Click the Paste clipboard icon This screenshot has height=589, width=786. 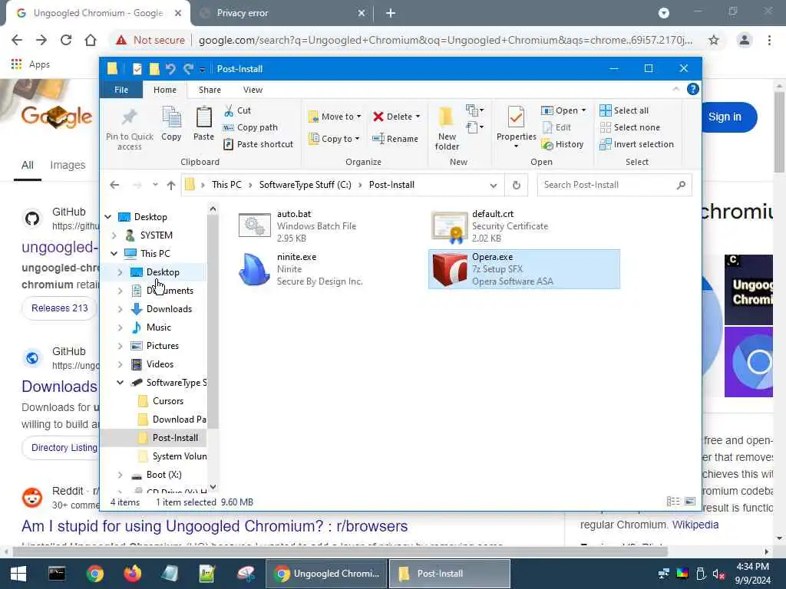click(x=203, y=117)
